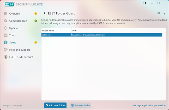Open the Update section
This screenshot has width=169, height=110.
pyautogui.click(x=14, y=28)
